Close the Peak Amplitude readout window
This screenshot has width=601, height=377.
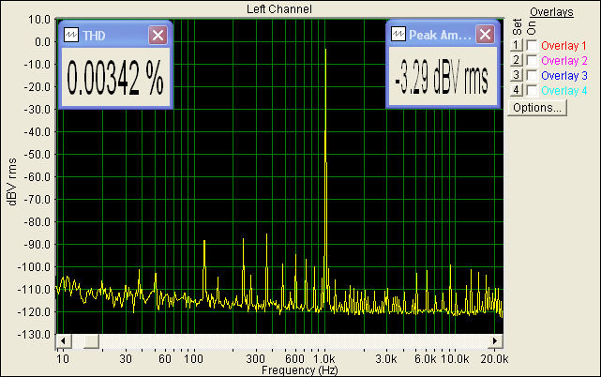point(485,35)
